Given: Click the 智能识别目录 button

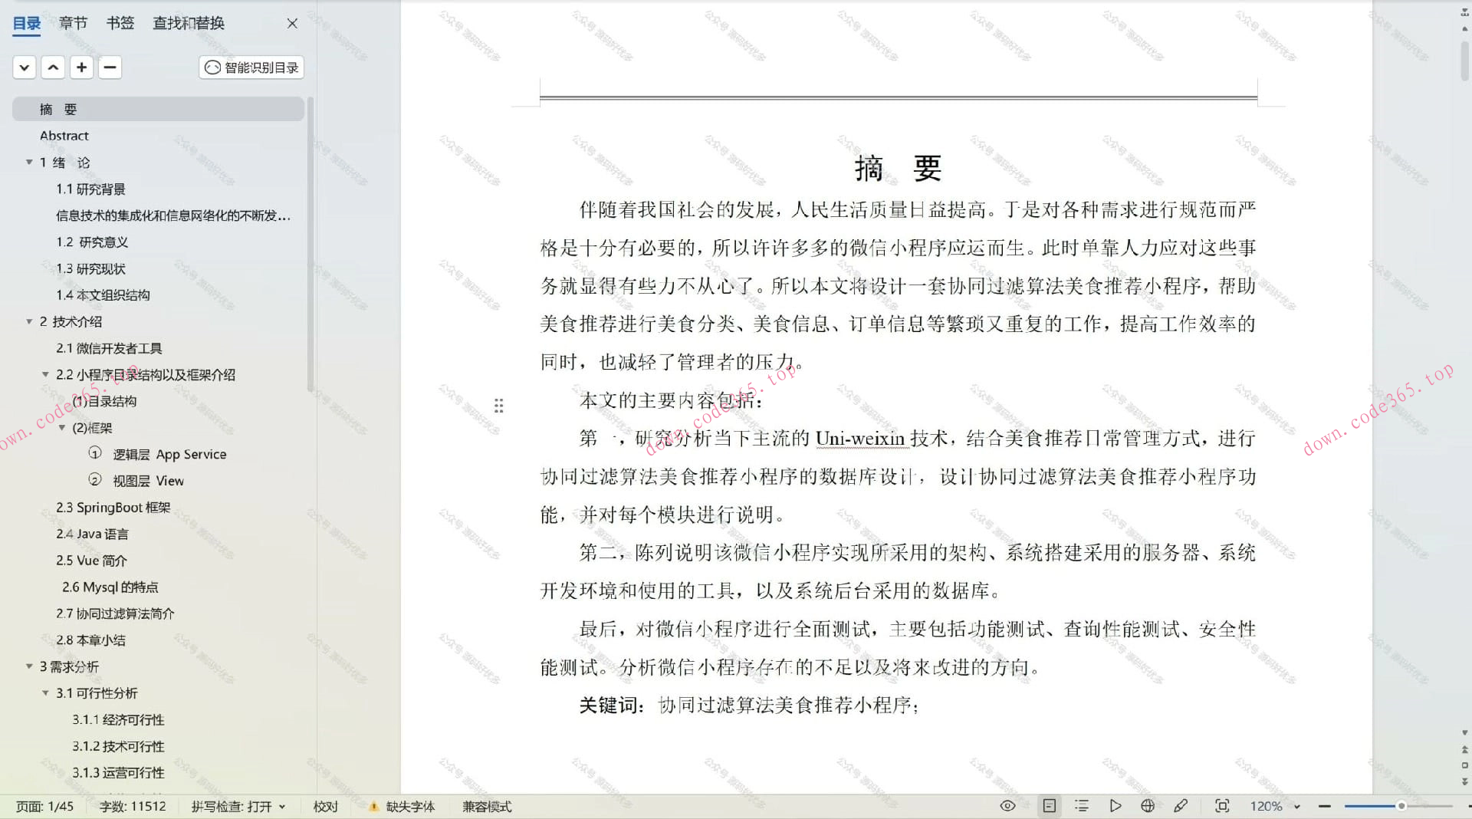Looking at the screenshot, I should click(251, 67).
